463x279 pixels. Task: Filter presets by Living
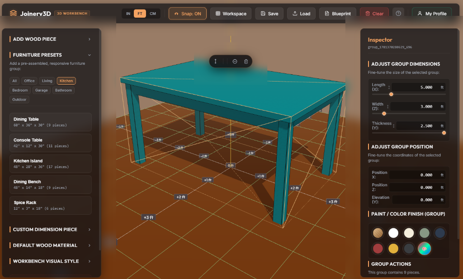click(47, 81)
